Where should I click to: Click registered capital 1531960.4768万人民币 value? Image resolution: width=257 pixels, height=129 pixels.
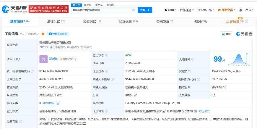click(x=140, y=71)
